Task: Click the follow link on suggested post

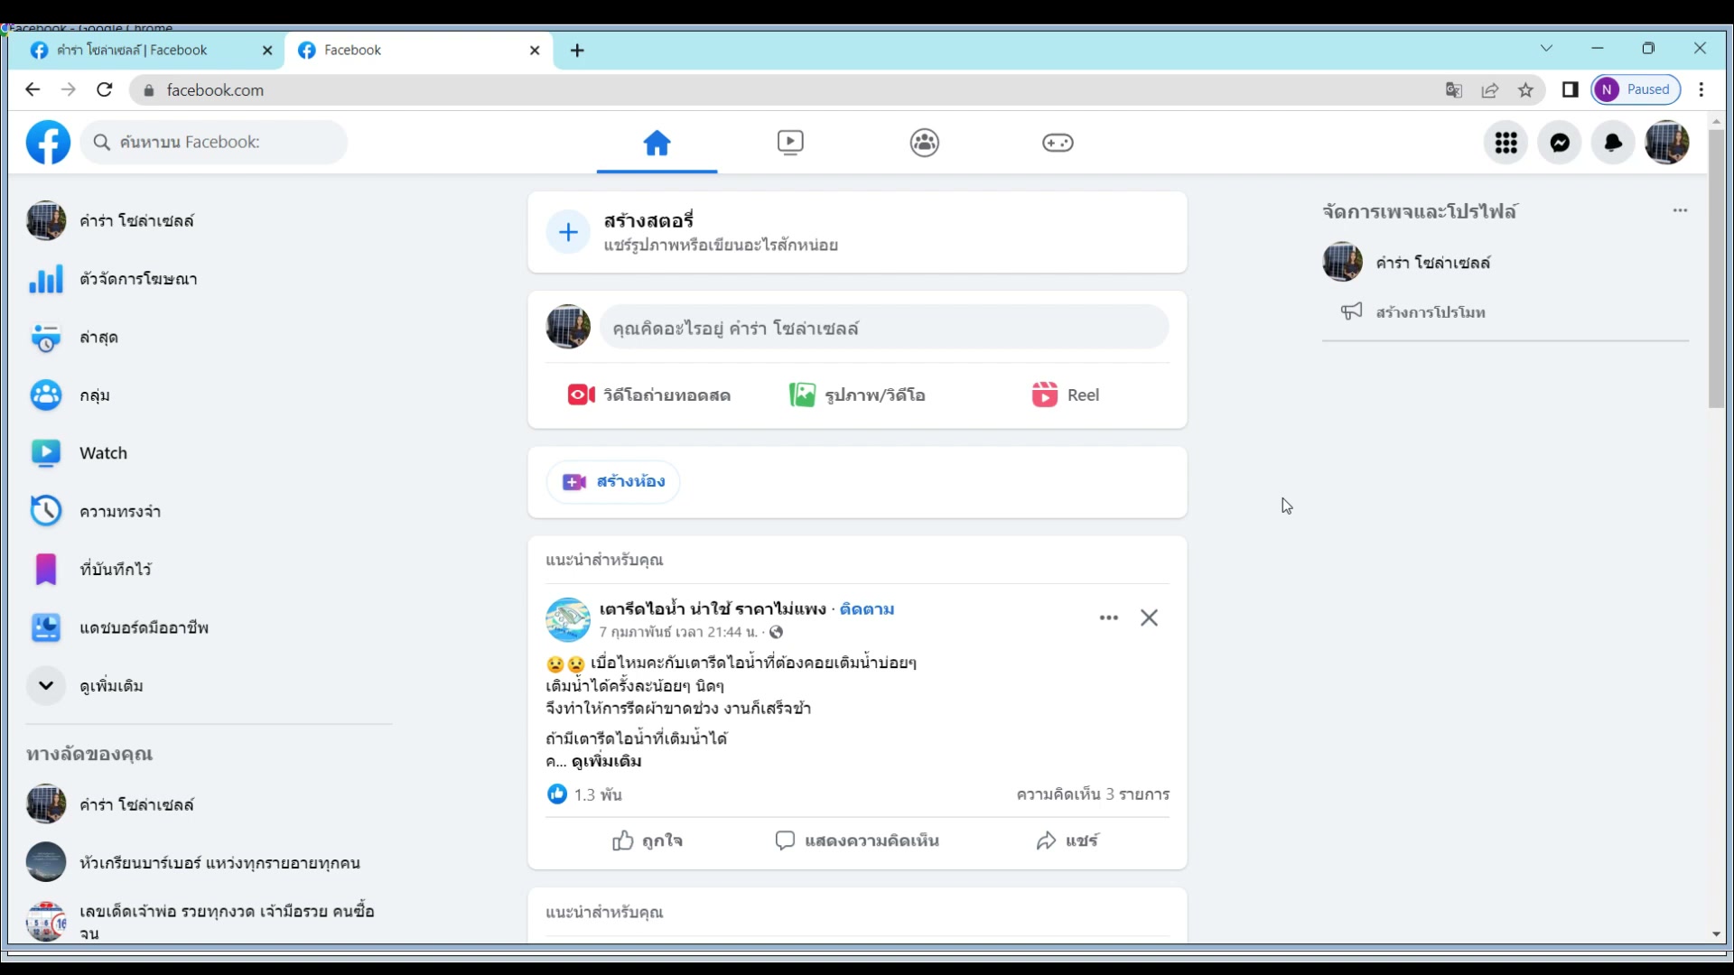Action: pyautogui.click(x=866, y=609)
